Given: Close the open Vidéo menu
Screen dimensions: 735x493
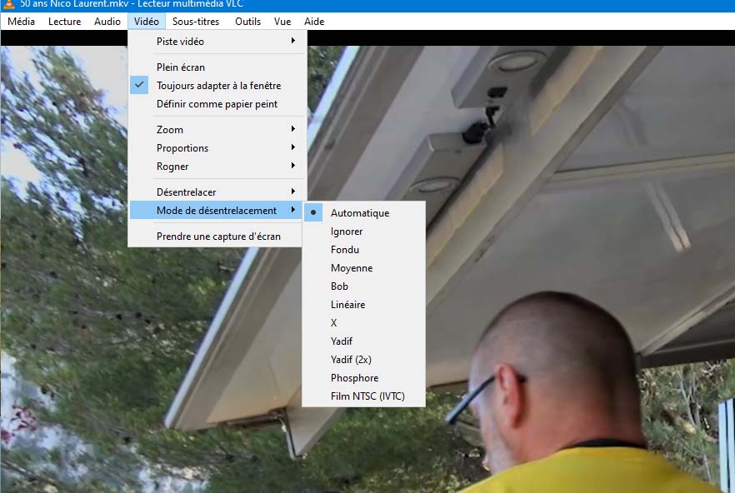Looking at the screenshot, I should 147,22.
